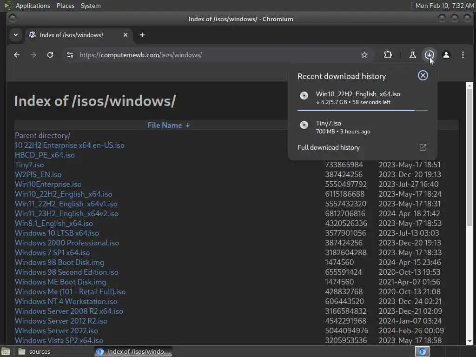The image size is (476, 357).
Task: Sort by File Name column header
Action: click(x=168, y=126)
